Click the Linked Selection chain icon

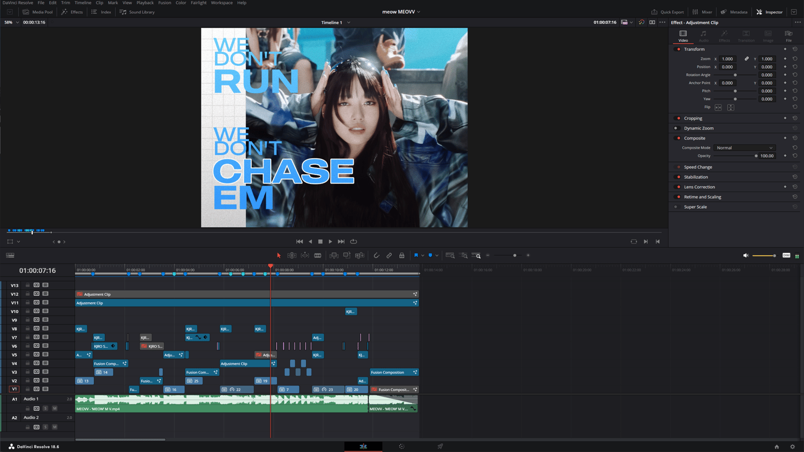(x=389, y=256)
